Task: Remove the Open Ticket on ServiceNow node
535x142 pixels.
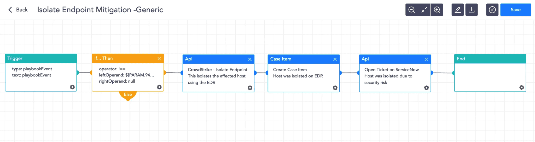Action: [426, 59]
